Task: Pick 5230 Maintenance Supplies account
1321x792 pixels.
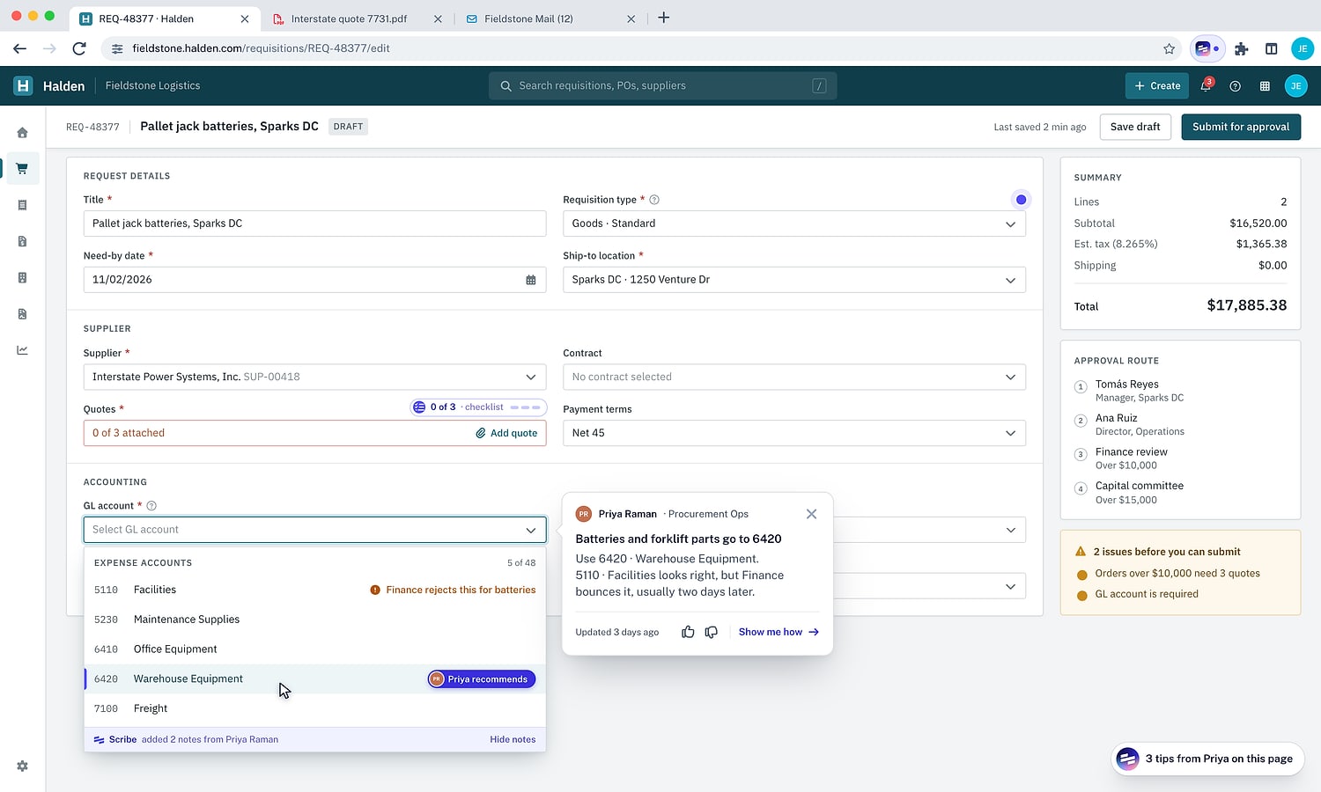Action: (x=314, y=620)
